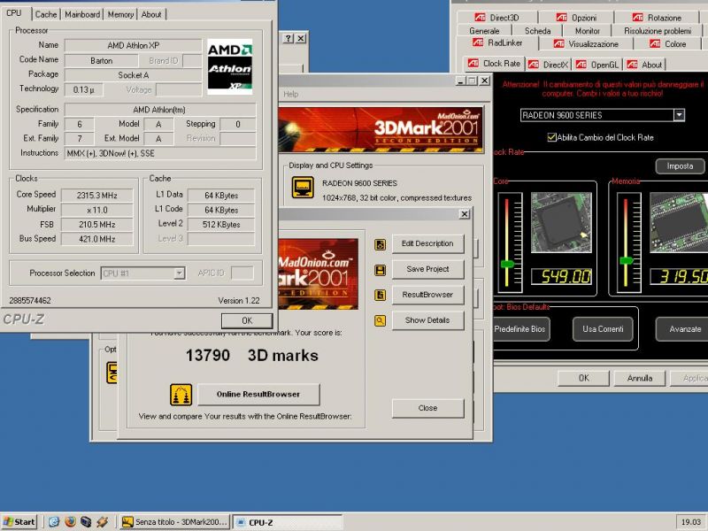Toggle Abilita Cambio del Clock Rate checkbox
Image resolution: width=708 pixels, height=531 pixels.
tap(551, 137)
